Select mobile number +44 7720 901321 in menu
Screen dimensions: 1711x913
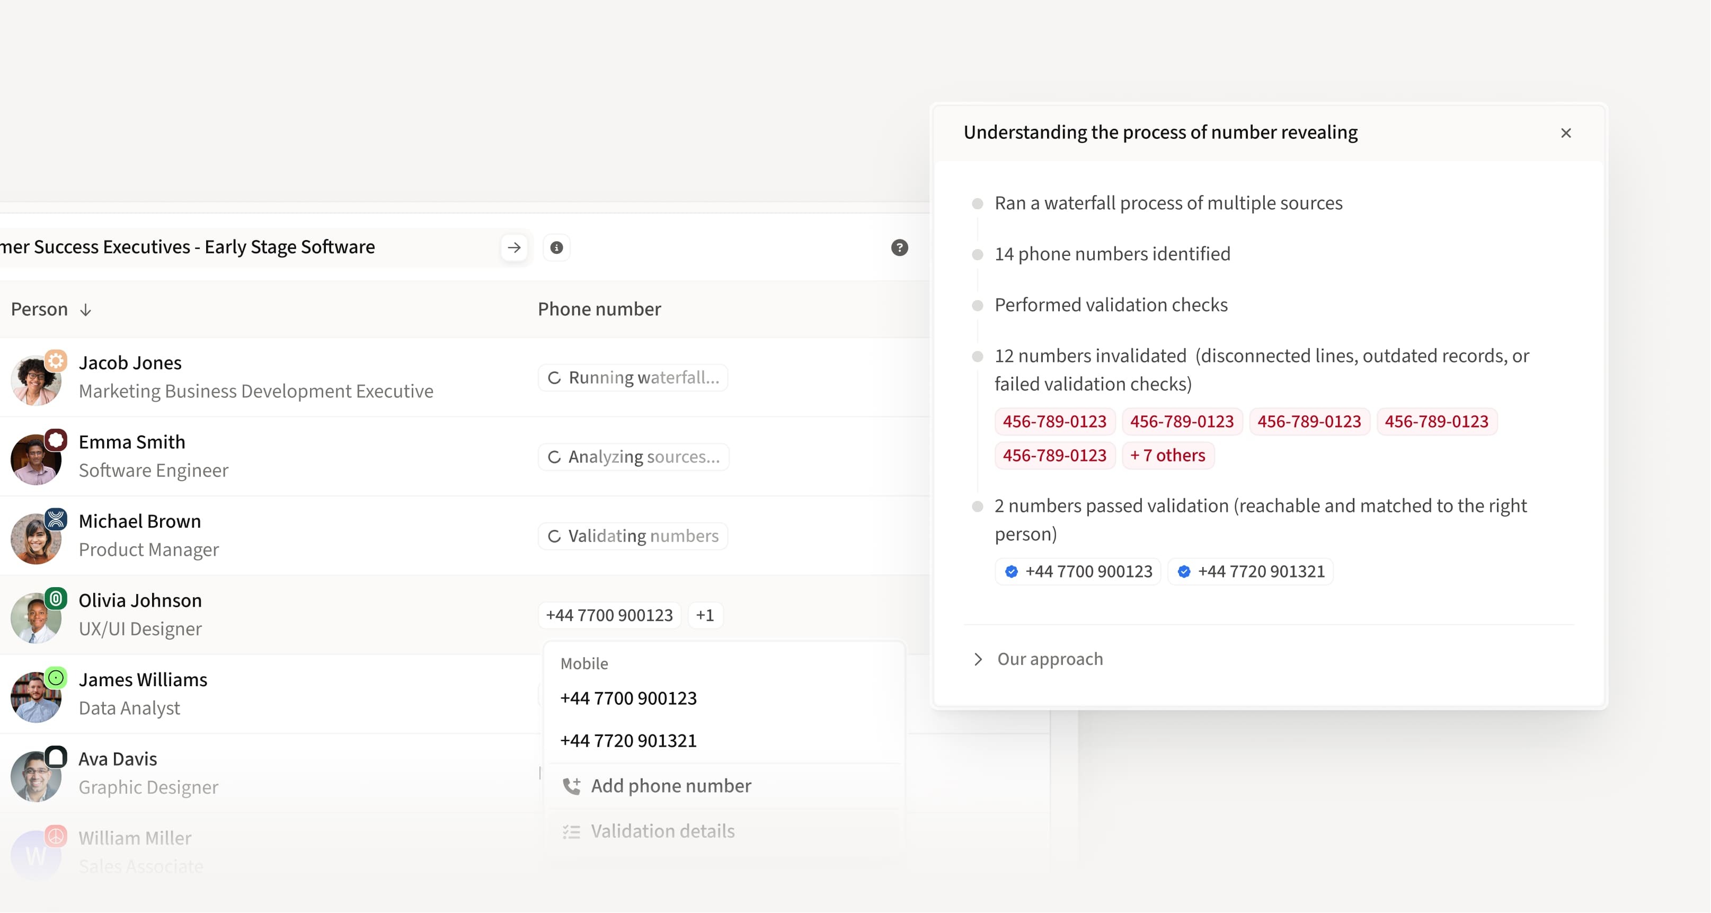coord(628,741)
